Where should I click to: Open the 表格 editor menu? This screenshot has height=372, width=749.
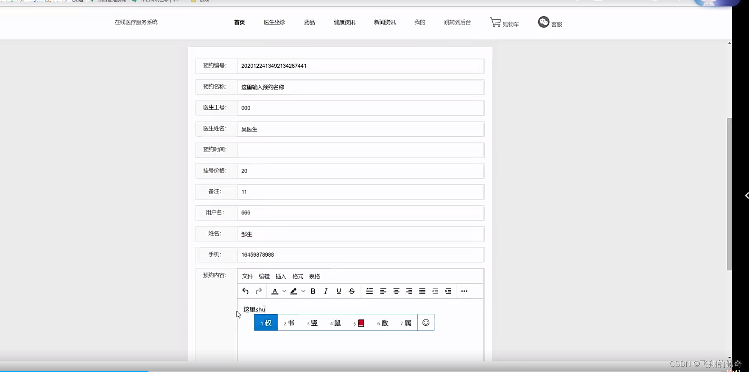point(314,276)
